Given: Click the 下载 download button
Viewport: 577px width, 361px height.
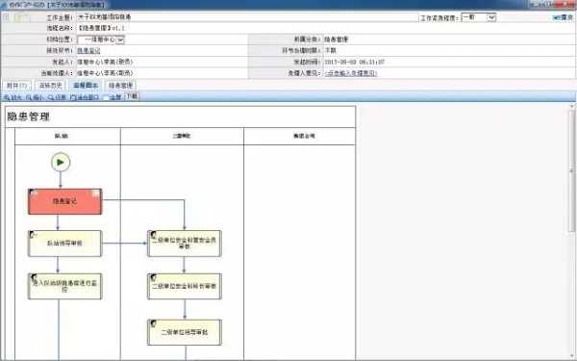Looking at the screenshot, I should pos(132,96).
